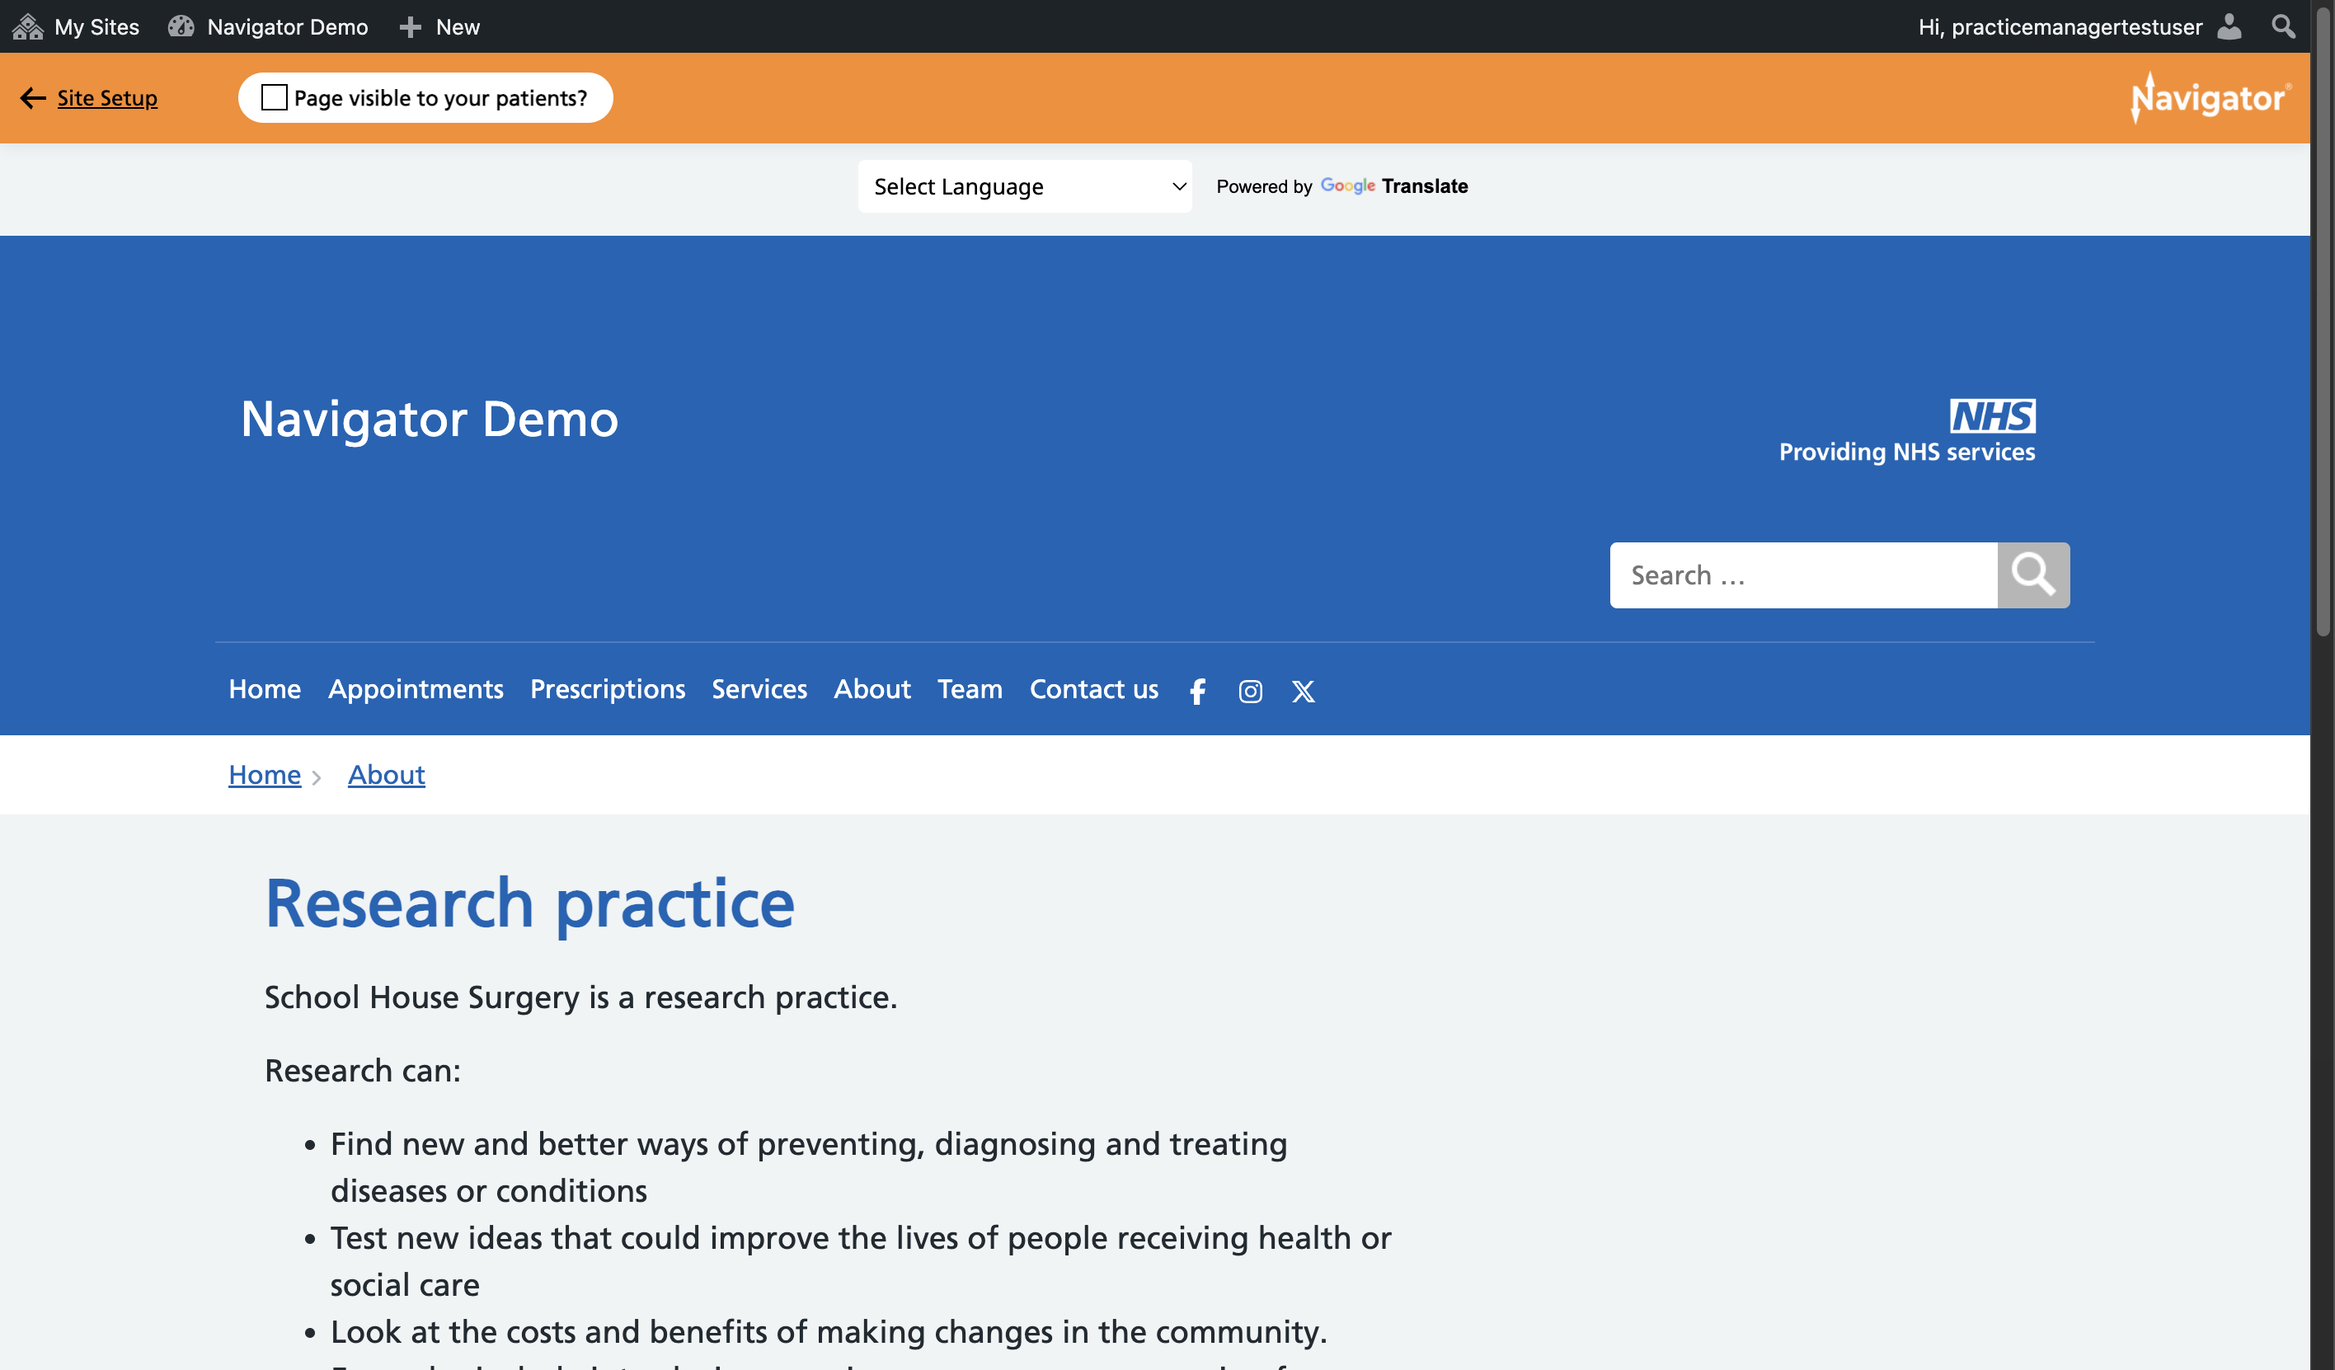Image resolution: width=2335 pixels, height=1370 pixels.
Task: Open Navigator Demo admin bar item
Action: point(289,27)
